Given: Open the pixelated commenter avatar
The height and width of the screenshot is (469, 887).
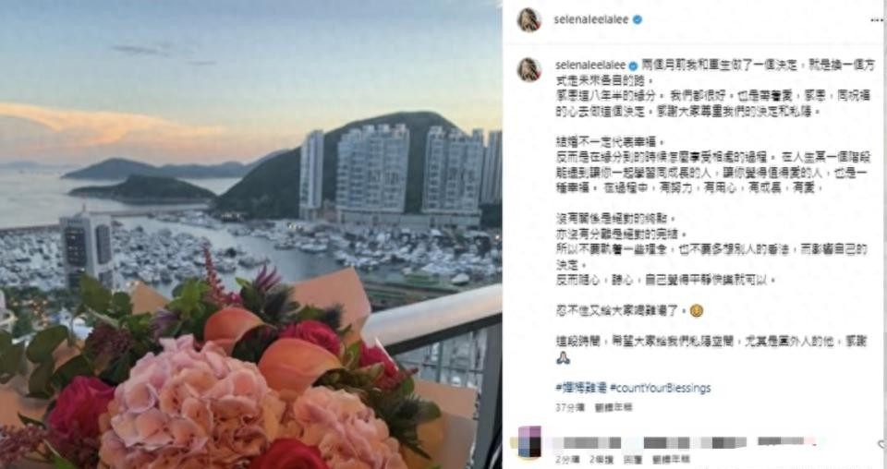Looking at the screenshot, I should click(x=529, y=440).
